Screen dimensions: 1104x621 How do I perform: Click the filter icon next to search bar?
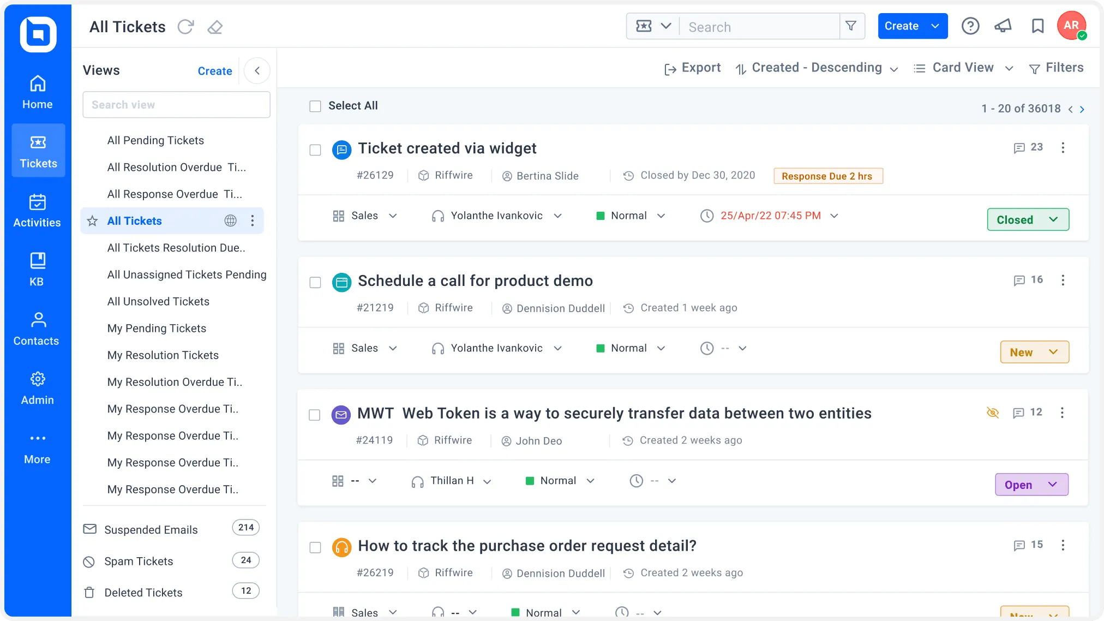pos(851,26)
